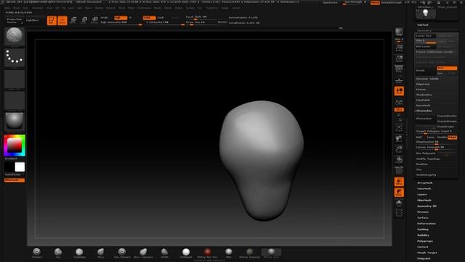
Task: Click the right shelf Rotate view icon
Action: coord(399,160)
